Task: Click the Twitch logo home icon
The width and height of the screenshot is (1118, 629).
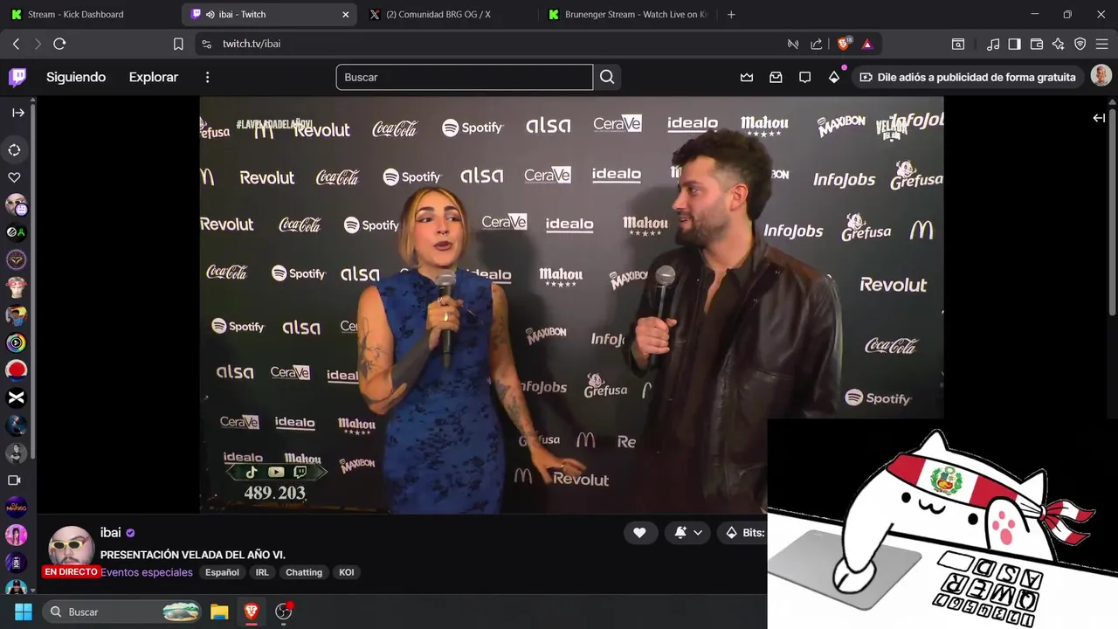Action: coord(17,77)
